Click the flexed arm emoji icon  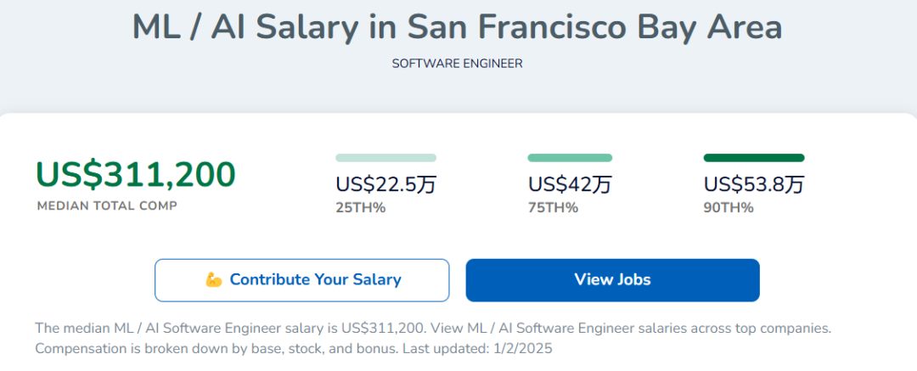pyautogui.click(x=213, y=279)
